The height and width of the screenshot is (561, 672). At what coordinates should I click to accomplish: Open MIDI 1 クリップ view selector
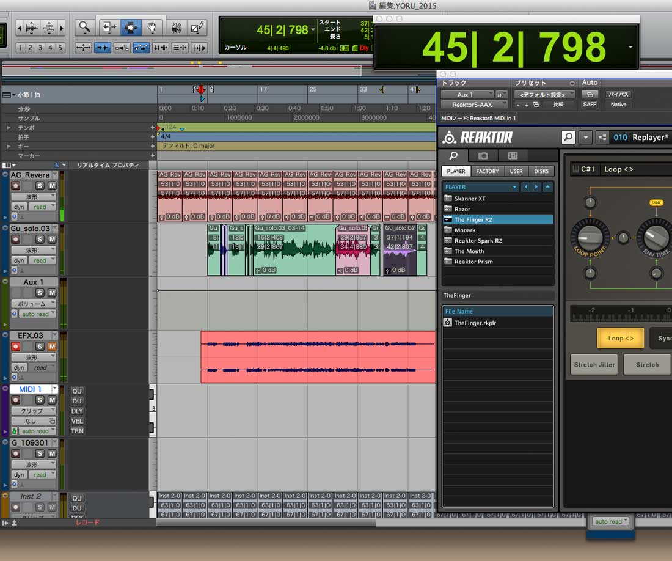[34, 411]
